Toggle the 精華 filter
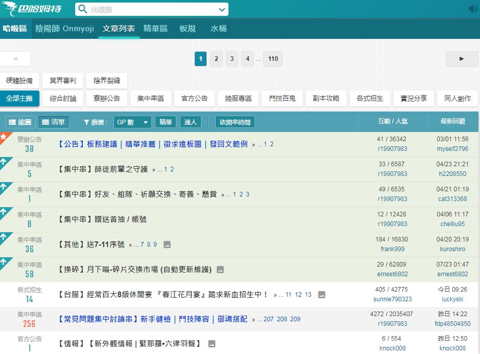 click(166, 122)
